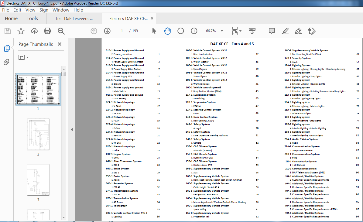Click 'Toll Collect' line
The width and height of the screenshot is (363, 222).
coord(298,165)
